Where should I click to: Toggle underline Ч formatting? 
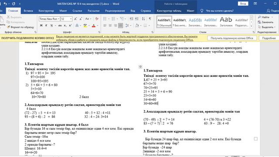tap(51, 26)
